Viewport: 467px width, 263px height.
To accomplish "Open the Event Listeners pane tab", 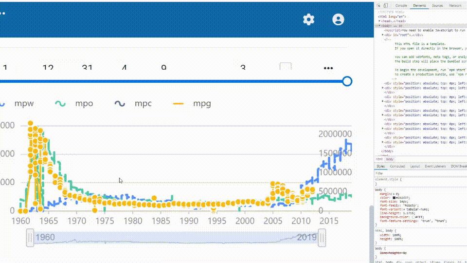I will point(435,167).
